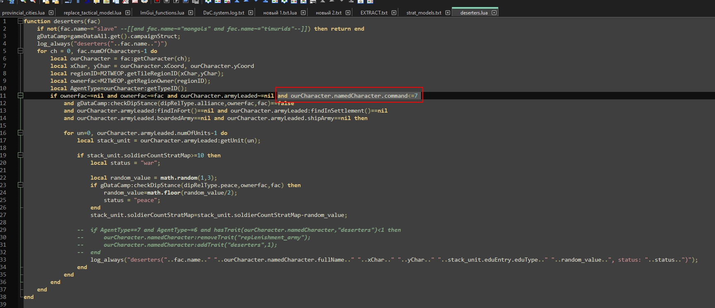Click the 'dipRelType.alliance,ownerfac,fac)==false' line
The height and width of the screenshot is (308, 715).
pyautogui.click(x=179, y=103)
